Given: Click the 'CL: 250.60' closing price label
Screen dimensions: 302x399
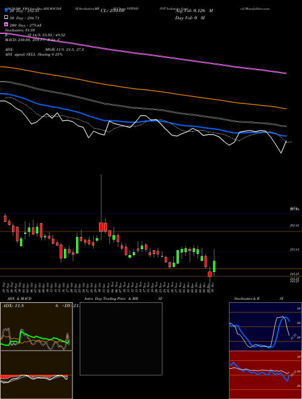Looking at the screenshot, I should 112,11.
